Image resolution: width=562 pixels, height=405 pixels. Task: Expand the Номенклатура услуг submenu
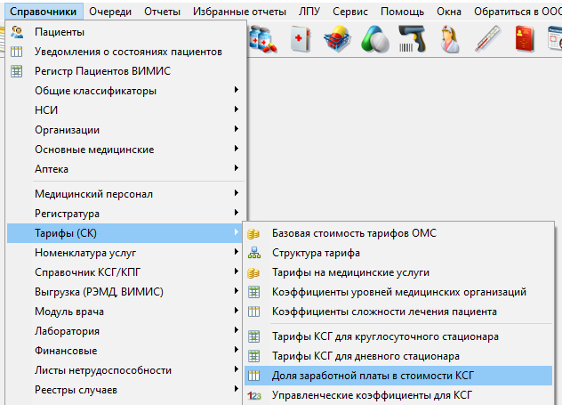pyautogui.click(x=86, y=252)
